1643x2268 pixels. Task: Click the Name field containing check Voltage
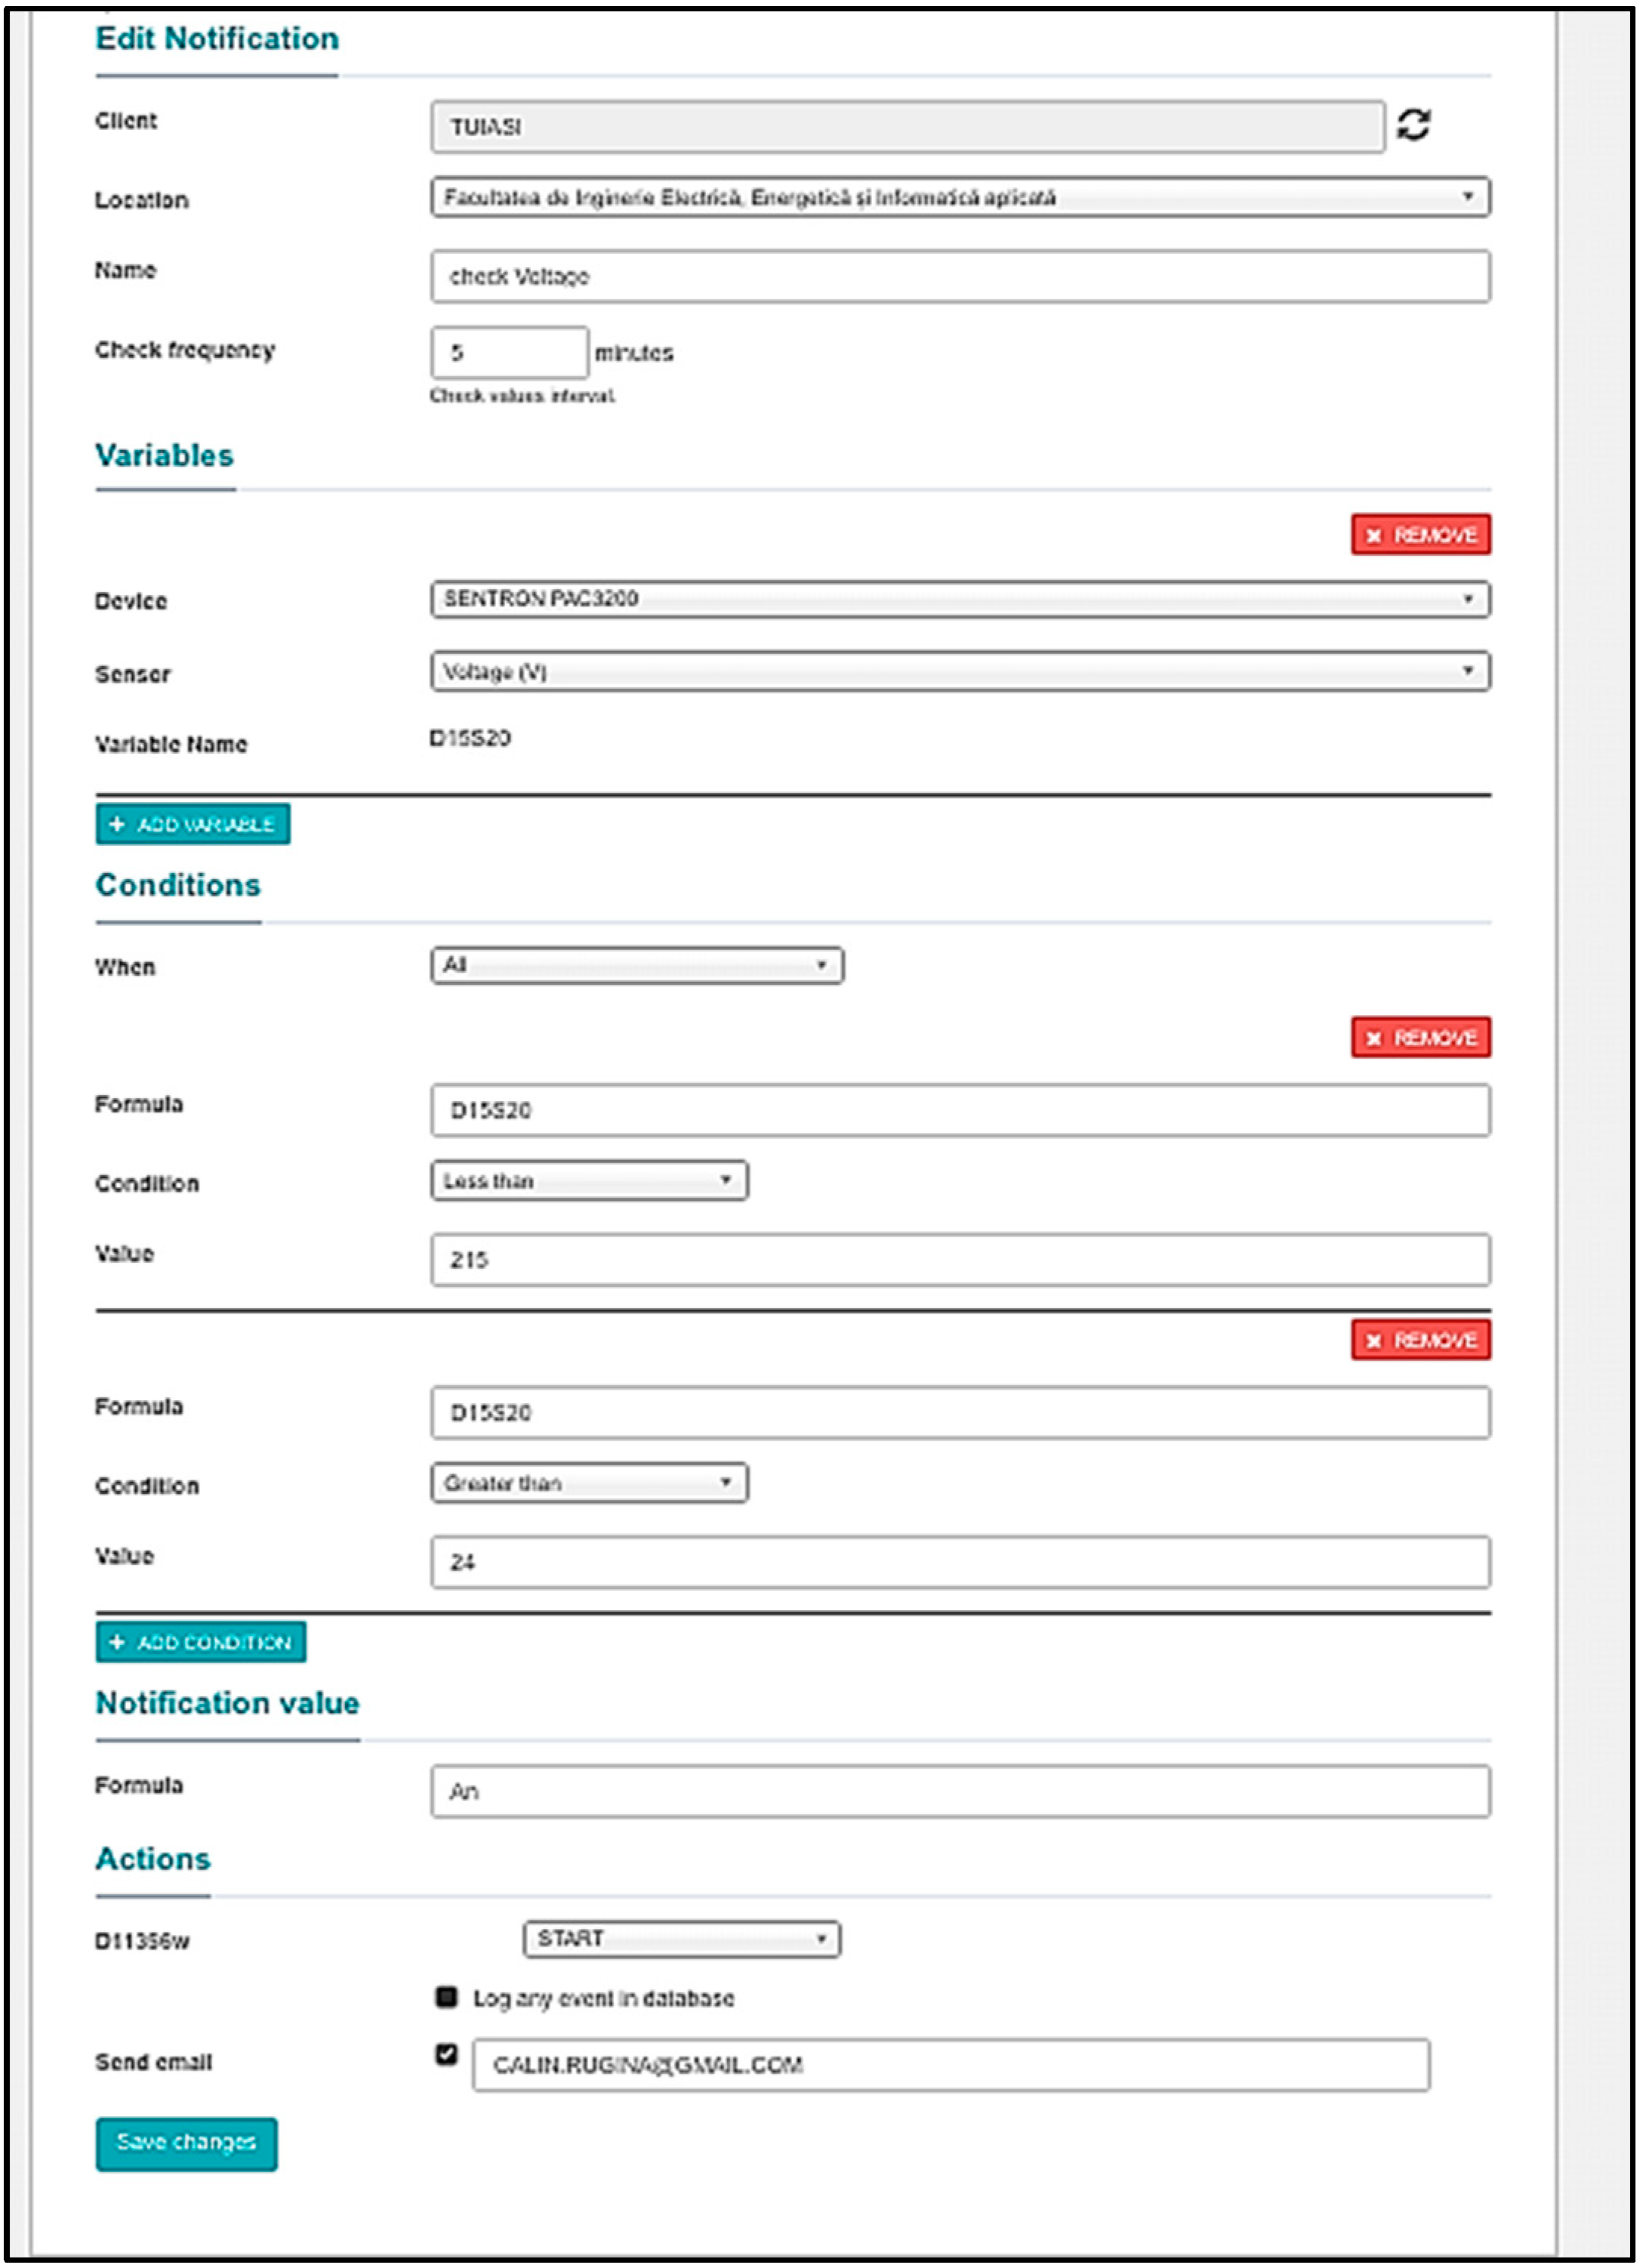pos(960,276)
